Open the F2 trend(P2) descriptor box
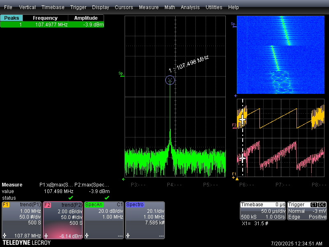 pos(63,220)
